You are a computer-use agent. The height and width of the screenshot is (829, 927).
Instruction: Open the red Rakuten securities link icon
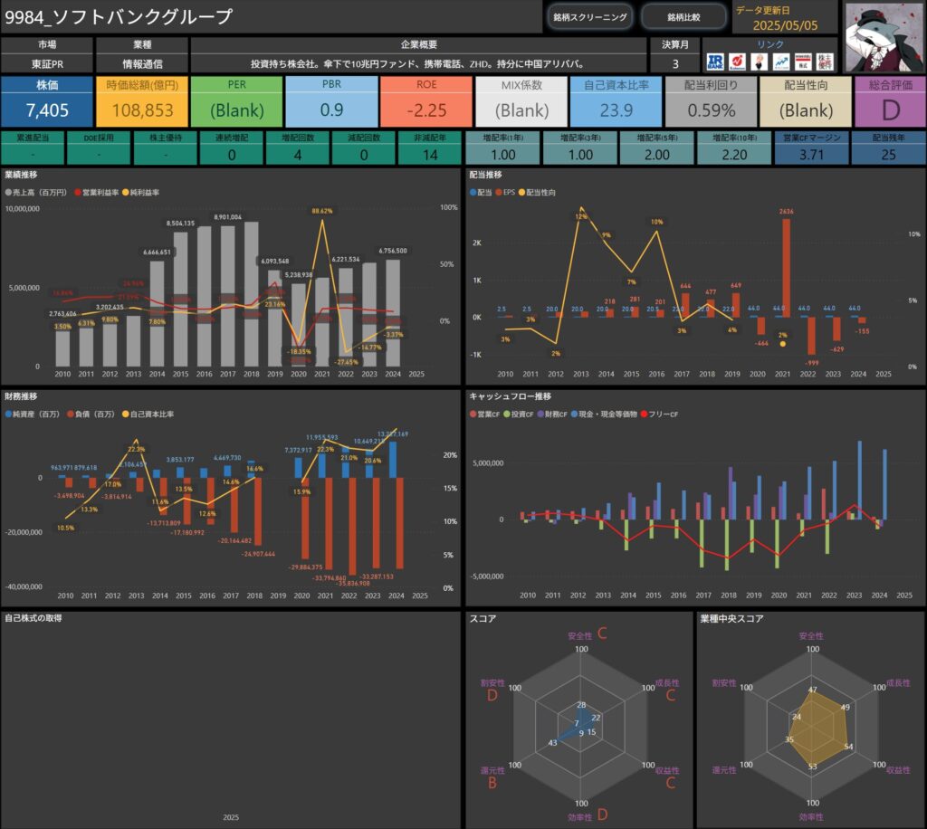737,62
